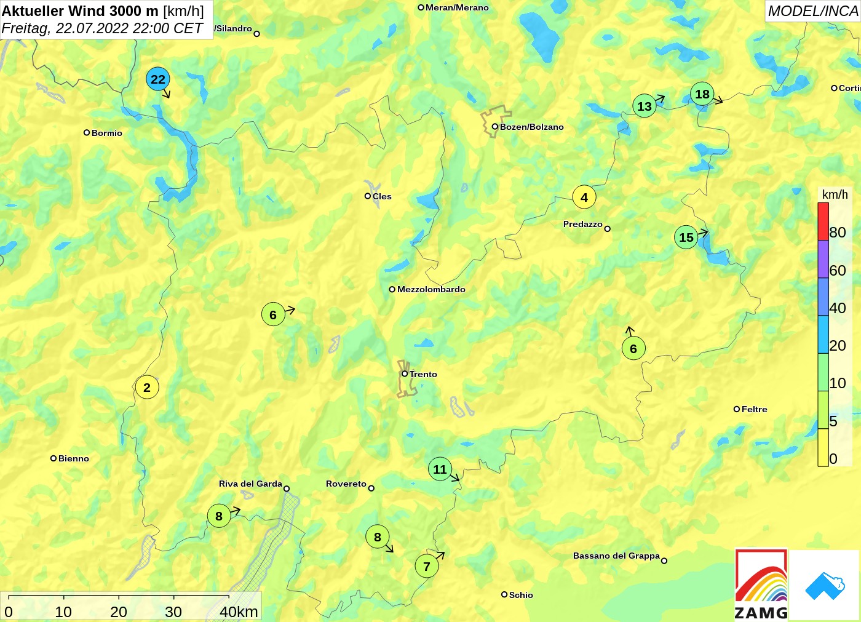The width and height of the screenshot is (861, 622).
Task: Click the yellow wind marker showing 2
Action: click(147, 388)
